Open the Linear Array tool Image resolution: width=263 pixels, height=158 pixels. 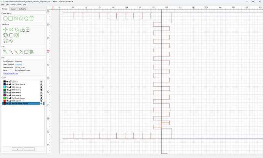(x=6, y=41)
